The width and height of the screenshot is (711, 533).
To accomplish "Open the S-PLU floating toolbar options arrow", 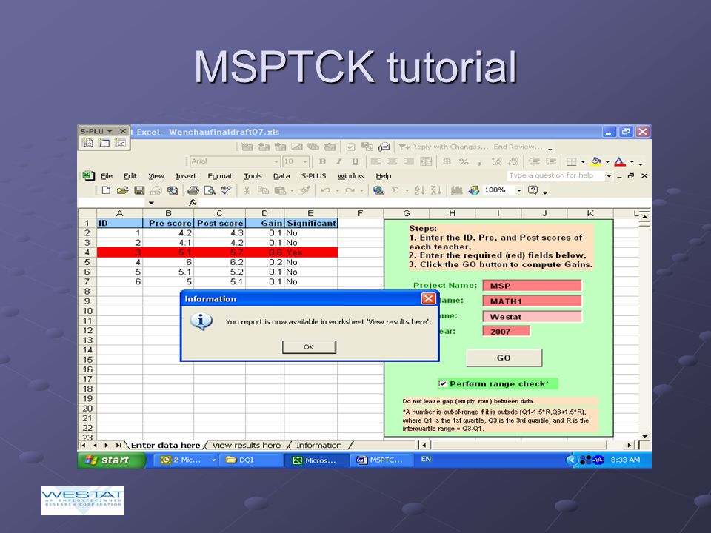I will pyautogui.click(x=110, y=131).
